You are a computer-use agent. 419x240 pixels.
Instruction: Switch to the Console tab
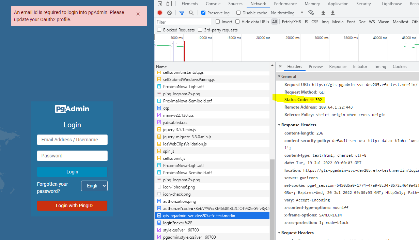click(213, 4)
